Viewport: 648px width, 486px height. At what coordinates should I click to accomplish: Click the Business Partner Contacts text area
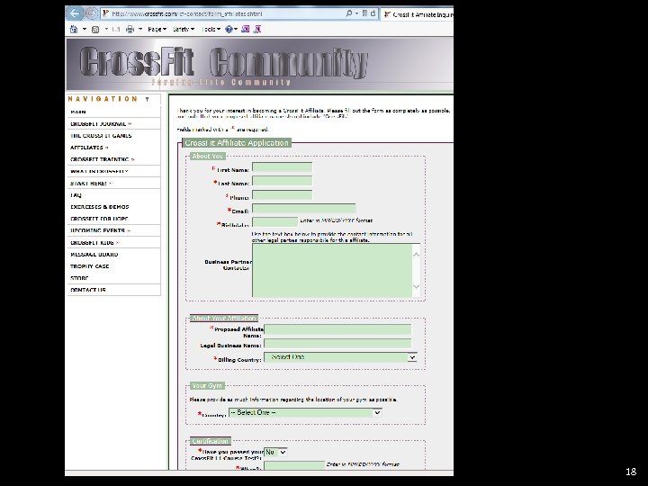click(332, 270)
